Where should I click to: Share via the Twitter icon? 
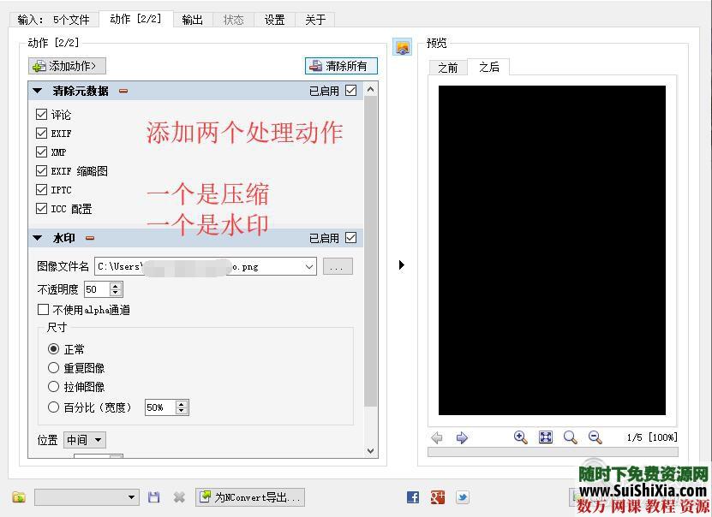(x=463, y=496)
